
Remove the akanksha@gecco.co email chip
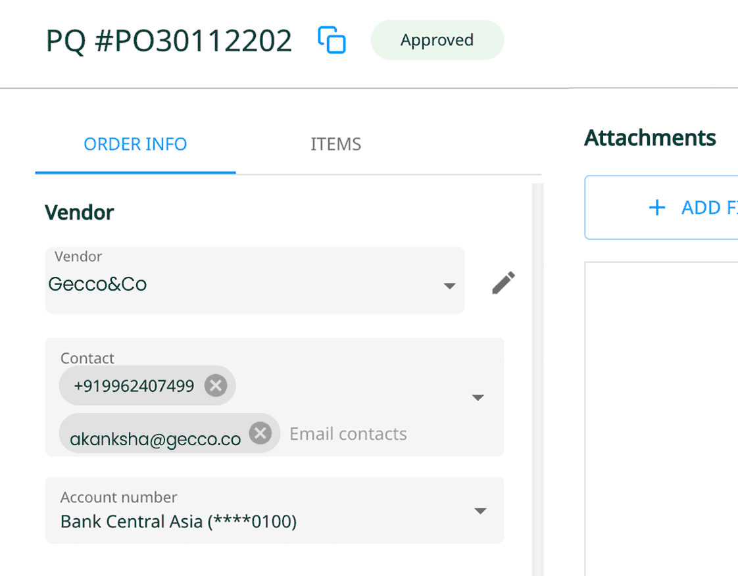pos(260,433)
